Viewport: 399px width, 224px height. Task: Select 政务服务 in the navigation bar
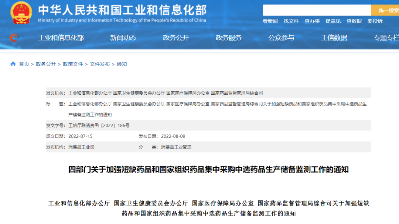pyautogui.click(x=229, y=38)
